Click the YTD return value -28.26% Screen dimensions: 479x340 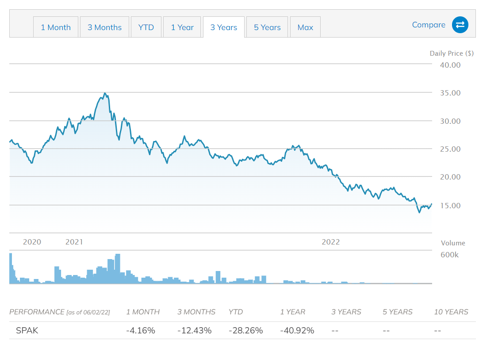245,331
